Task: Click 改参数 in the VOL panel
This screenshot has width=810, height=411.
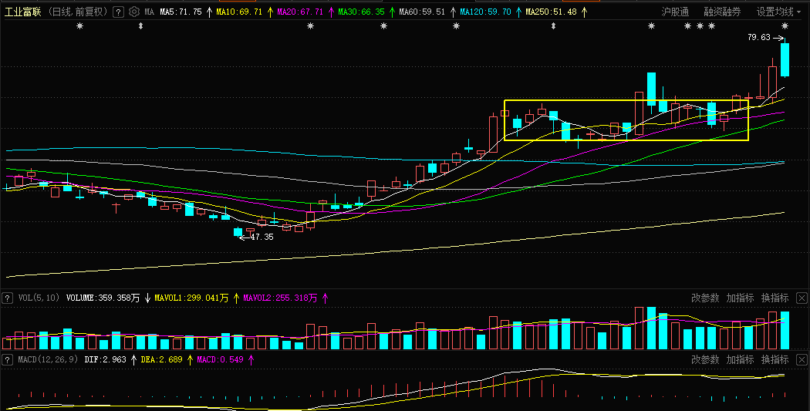Action: (x=705, y=298)
